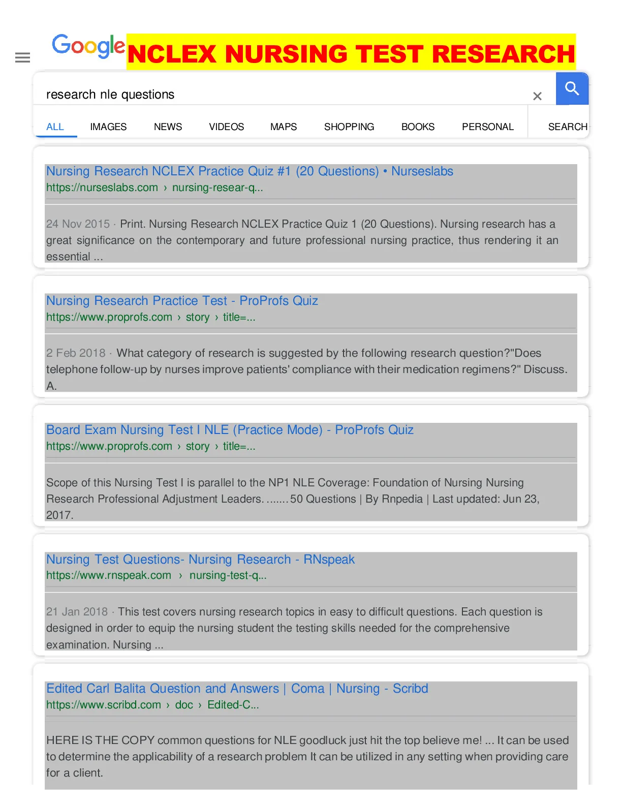This screenshot has height=805, width=622.
Task: Go to the BOOKS tab
Action: pyautogui.click(x=418, y=127)
